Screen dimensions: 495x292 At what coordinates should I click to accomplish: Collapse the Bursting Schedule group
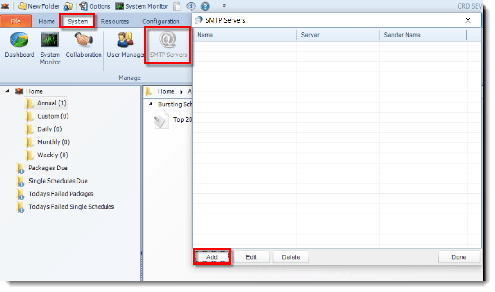tap(150, 104)
